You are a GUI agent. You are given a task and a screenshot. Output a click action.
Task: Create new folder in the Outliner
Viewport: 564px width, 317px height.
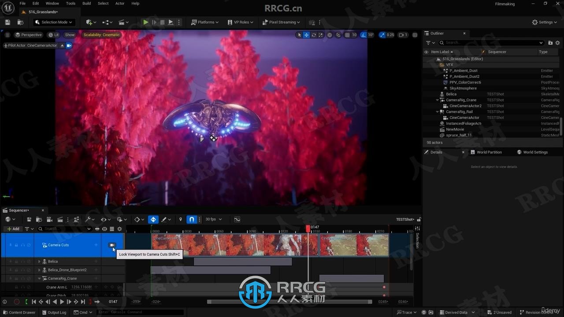pos(550,43)
